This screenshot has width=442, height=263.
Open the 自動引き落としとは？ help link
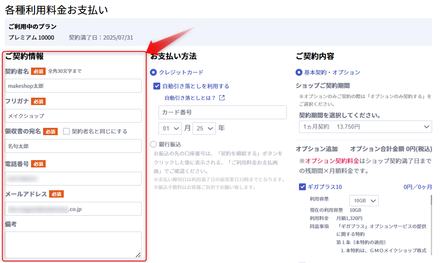point(190,98)
